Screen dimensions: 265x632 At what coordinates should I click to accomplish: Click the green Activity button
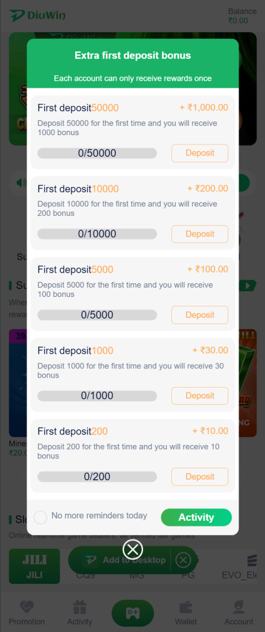pos(196,518)
